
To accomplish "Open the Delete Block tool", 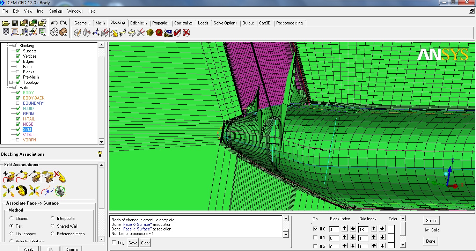I will [x=186, y=33].
